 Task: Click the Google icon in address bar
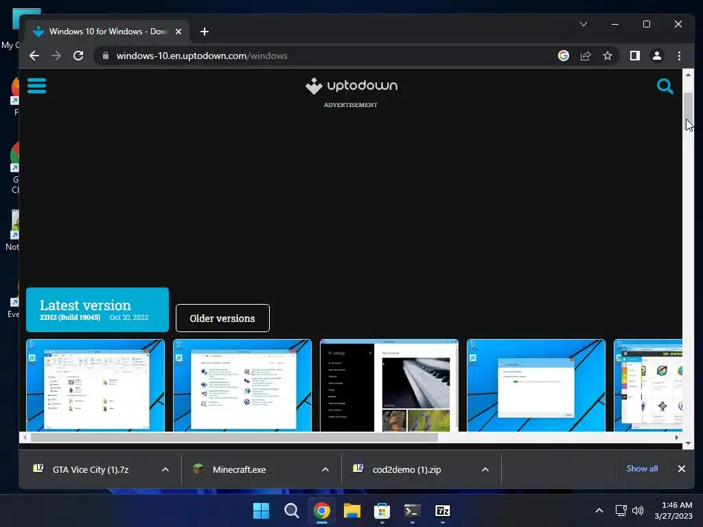click(563, 56)
